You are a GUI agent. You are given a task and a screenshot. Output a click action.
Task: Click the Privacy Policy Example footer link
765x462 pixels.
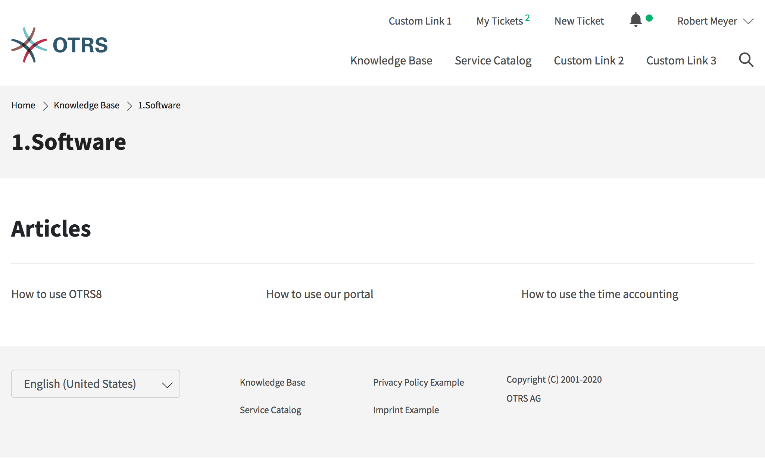[418, 382]
